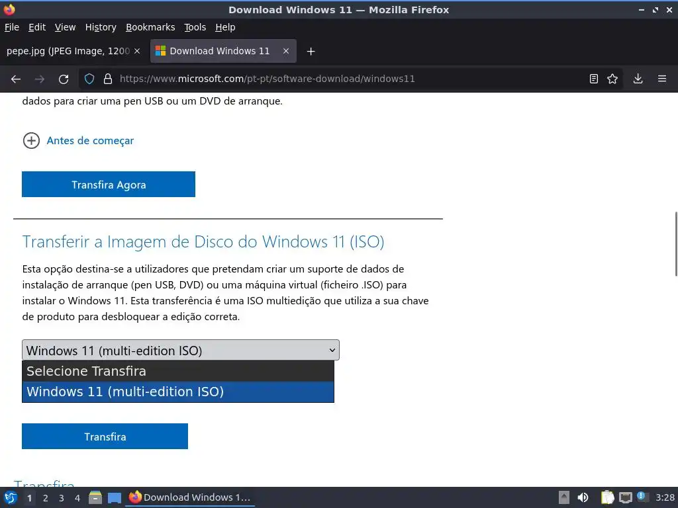Open the Antes de começar link
The height and width of the screenshot is (508, 678).
(x=90, y=141)
